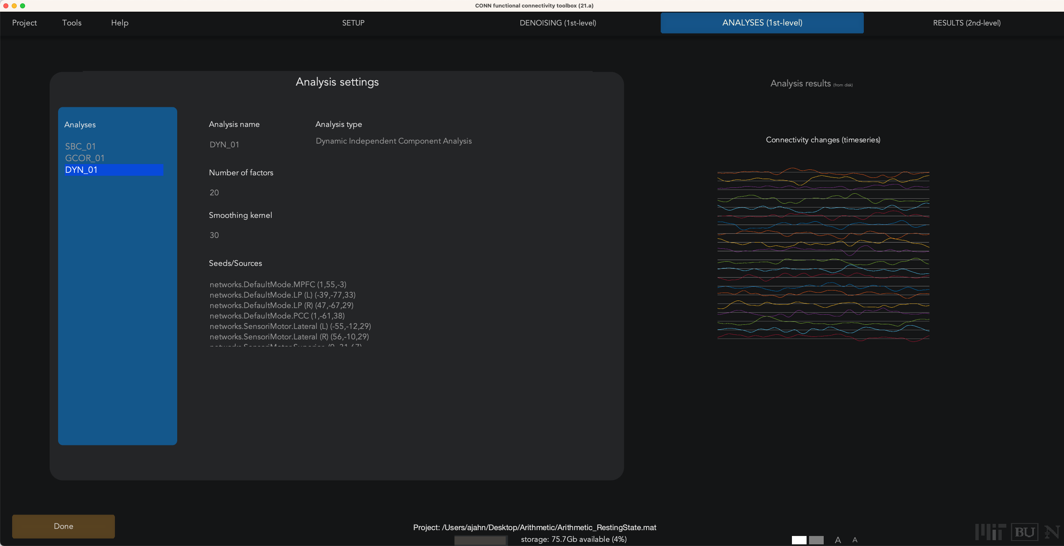Select networks.SensoriMotor.Lateral (R) seed
Viewport: 1064px width, 546px height.
click(289, 337)
